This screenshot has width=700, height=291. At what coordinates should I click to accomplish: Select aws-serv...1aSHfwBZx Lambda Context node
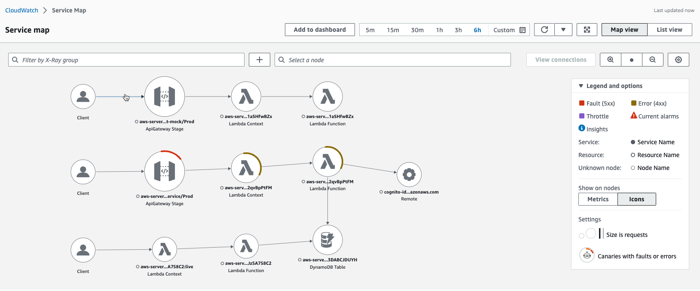click(x=246, y=97)
